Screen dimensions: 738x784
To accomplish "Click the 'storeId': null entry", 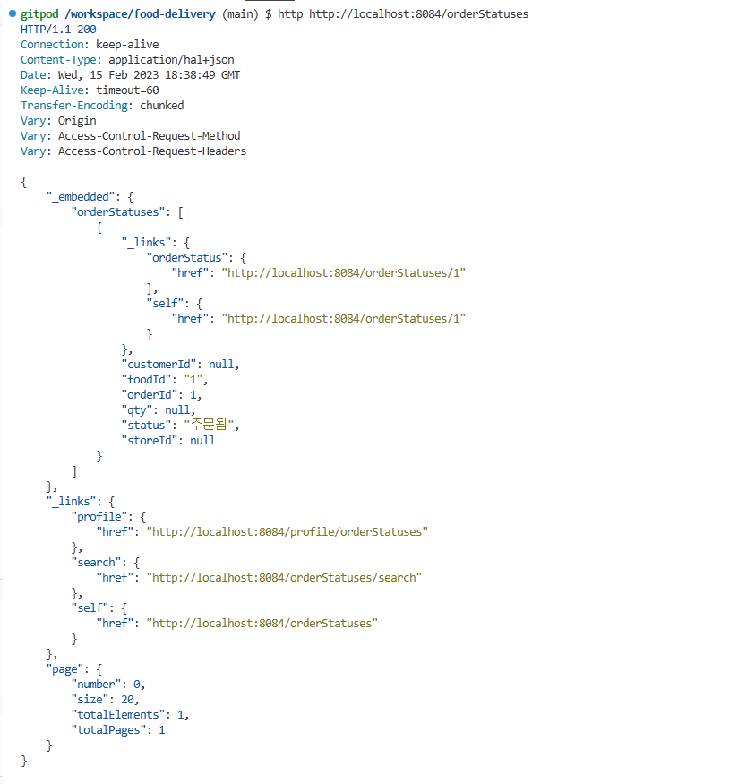I will pos(167,441).
